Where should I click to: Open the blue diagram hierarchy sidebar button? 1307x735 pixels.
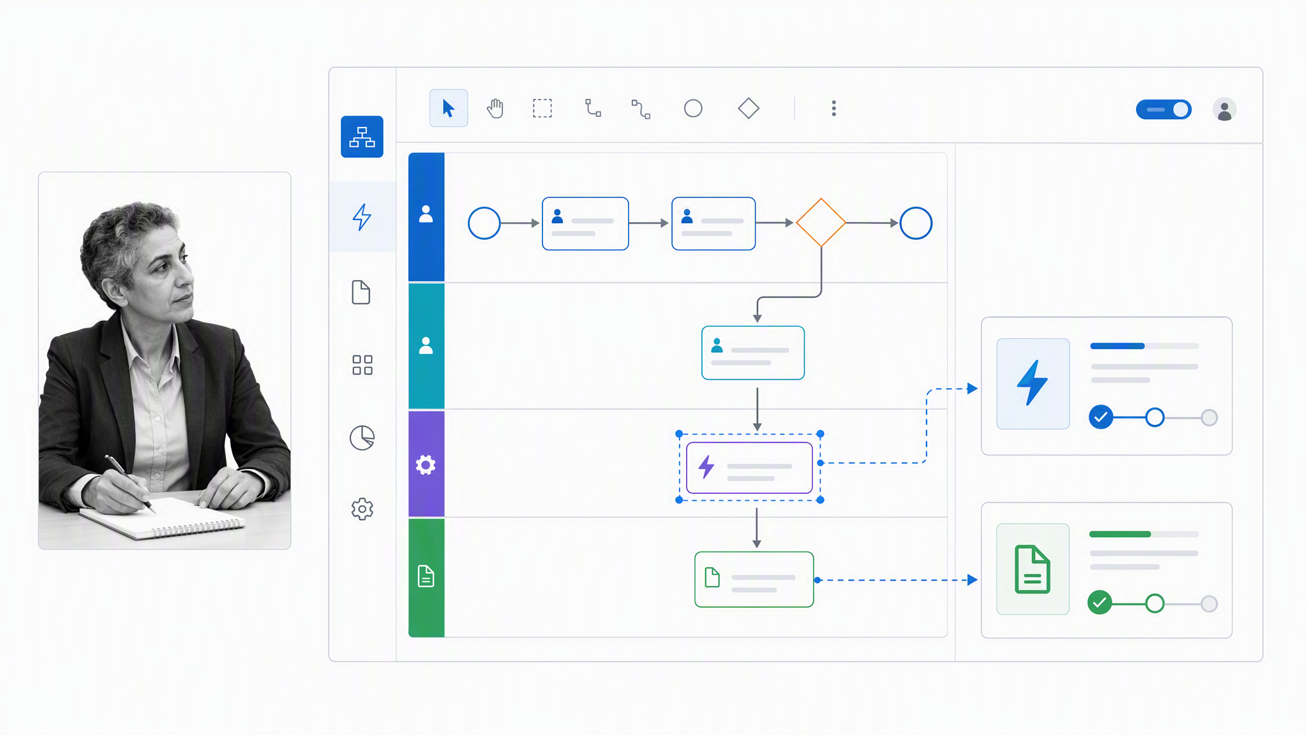pyautogui.click(x=362, y=137)
